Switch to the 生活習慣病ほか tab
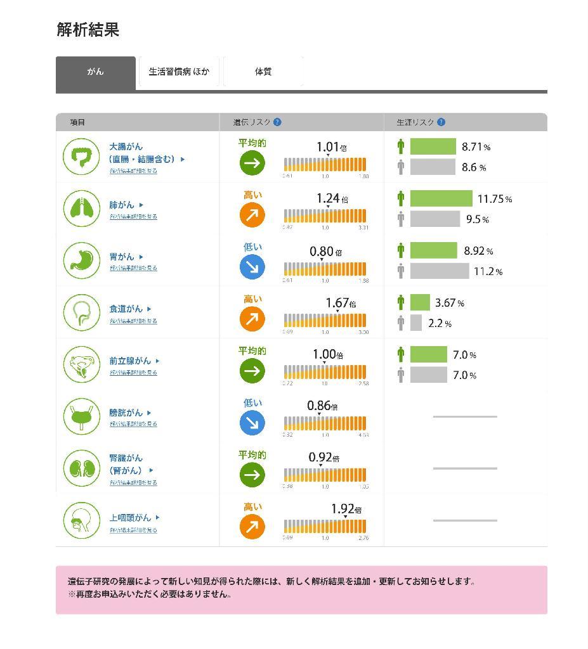This screenshot has width=588, height=649. [x=179, y=72]
